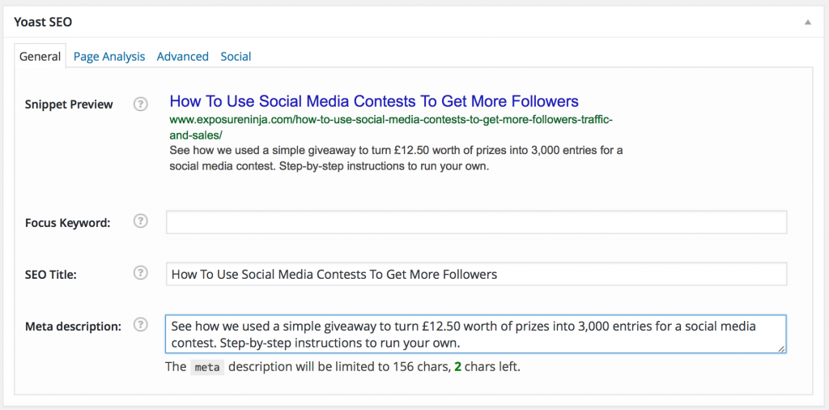Grab the Meta description resize handle

[x=781, y=348]
